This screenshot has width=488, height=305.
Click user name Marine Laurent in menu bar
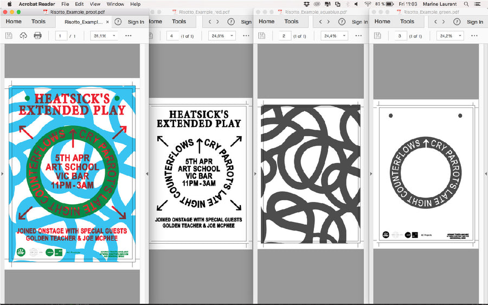[x=440, y=4]
